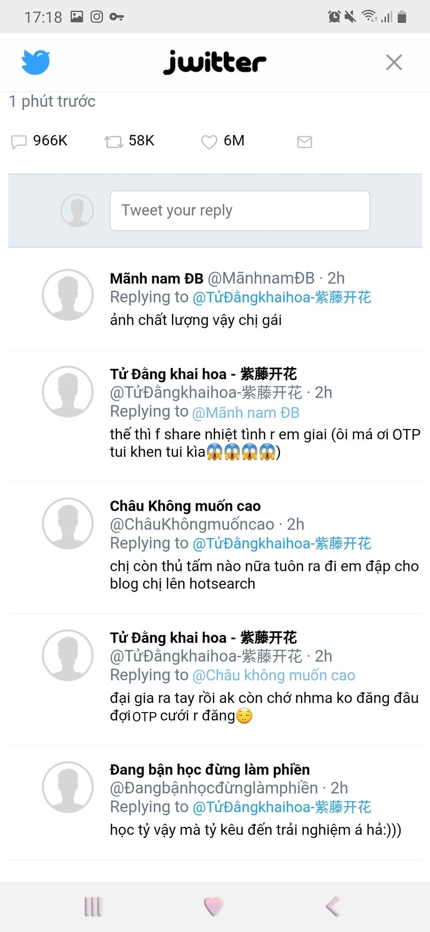Follow @TửĐằngkhaihoa mention in Mãnh nam ĐB's reply
This screenshot has height=932, width=430.
click(282, 298)
